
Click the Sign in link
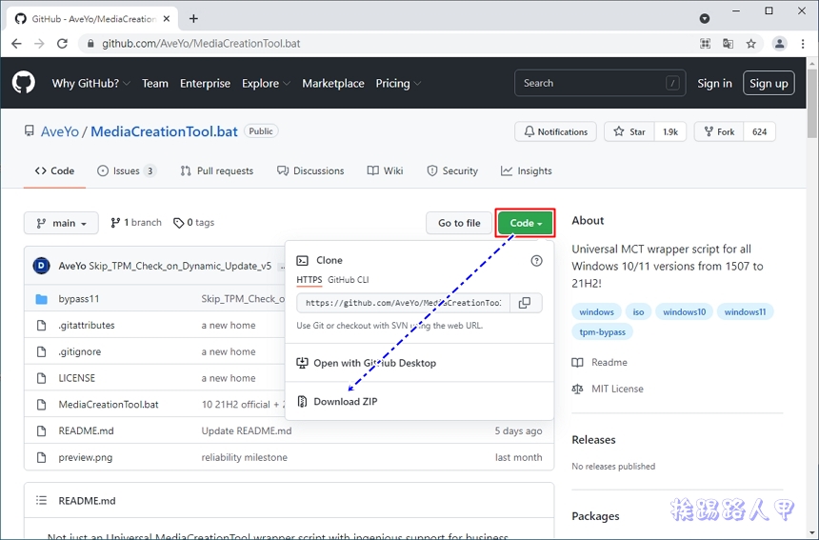(x=714, y=83)
